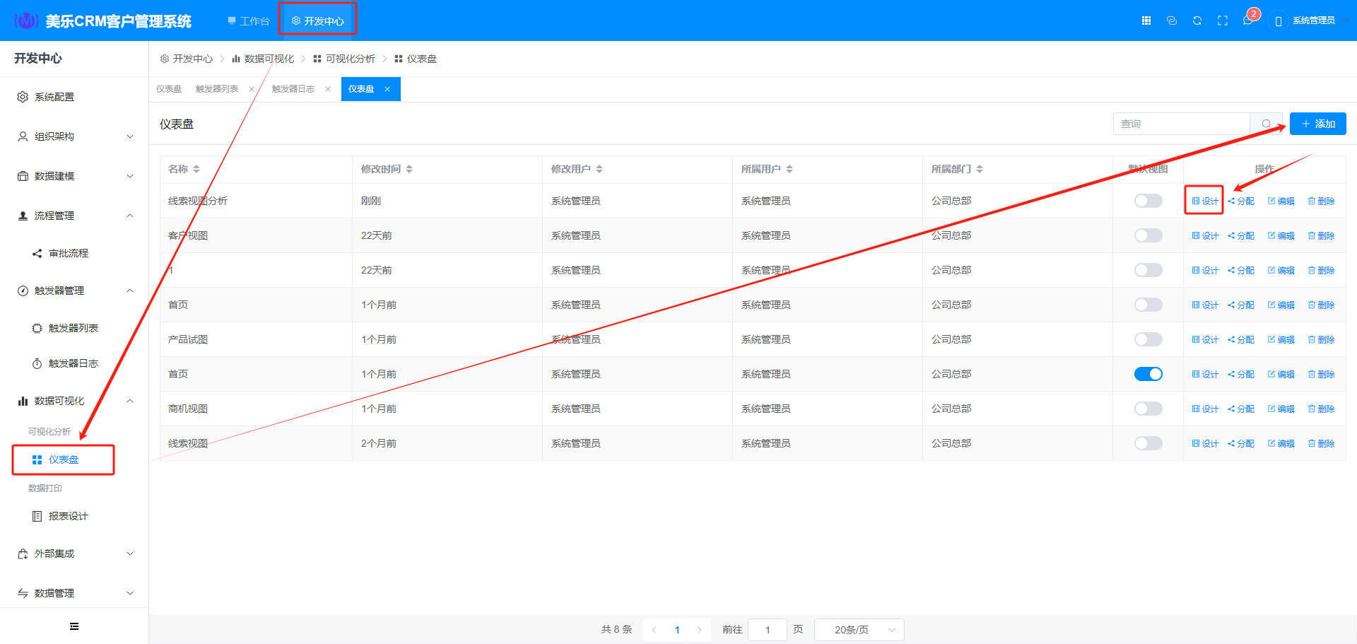This screenshot has width=1357, height=644.
Task: Sort table by 名称 column sort icon
Action: [196, 169]
